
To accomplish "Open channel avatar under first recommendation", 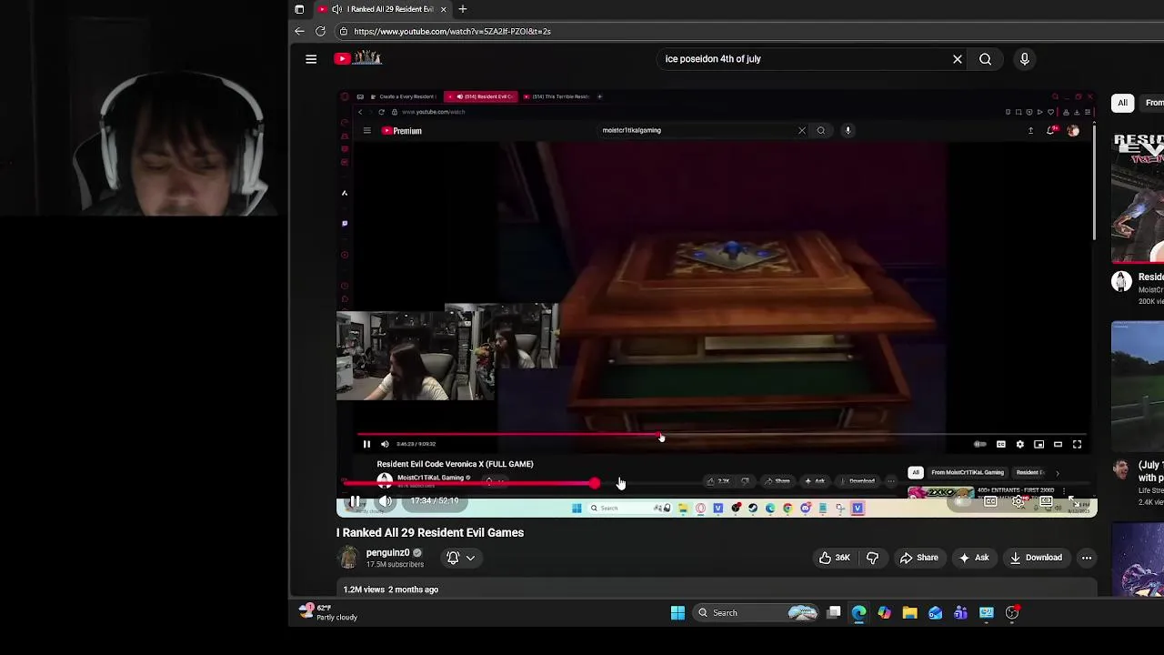I will (1122, 281).
